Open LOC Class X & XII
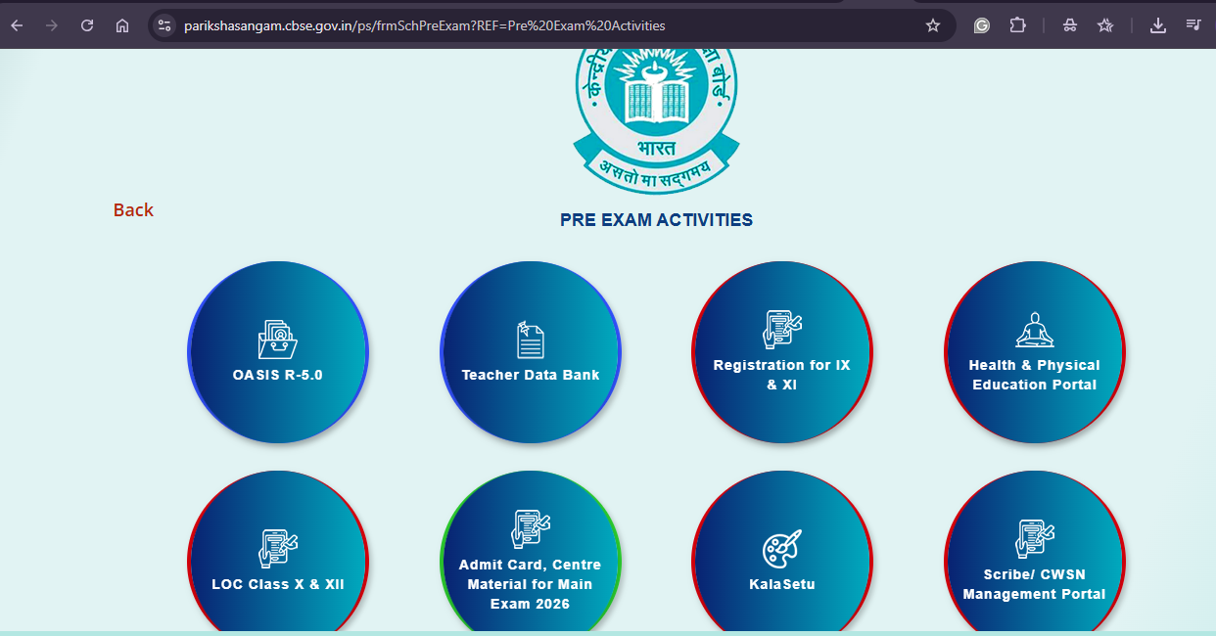Image resolution: width=1216 pixels, height=636 pixels. point(277,562)
